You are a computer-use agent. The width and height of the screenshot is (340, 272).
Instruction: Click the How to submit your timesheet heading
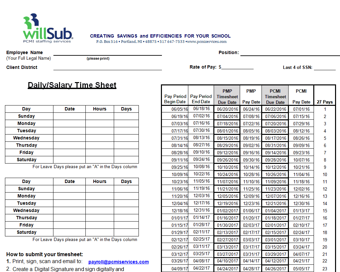tap(45, 255)
